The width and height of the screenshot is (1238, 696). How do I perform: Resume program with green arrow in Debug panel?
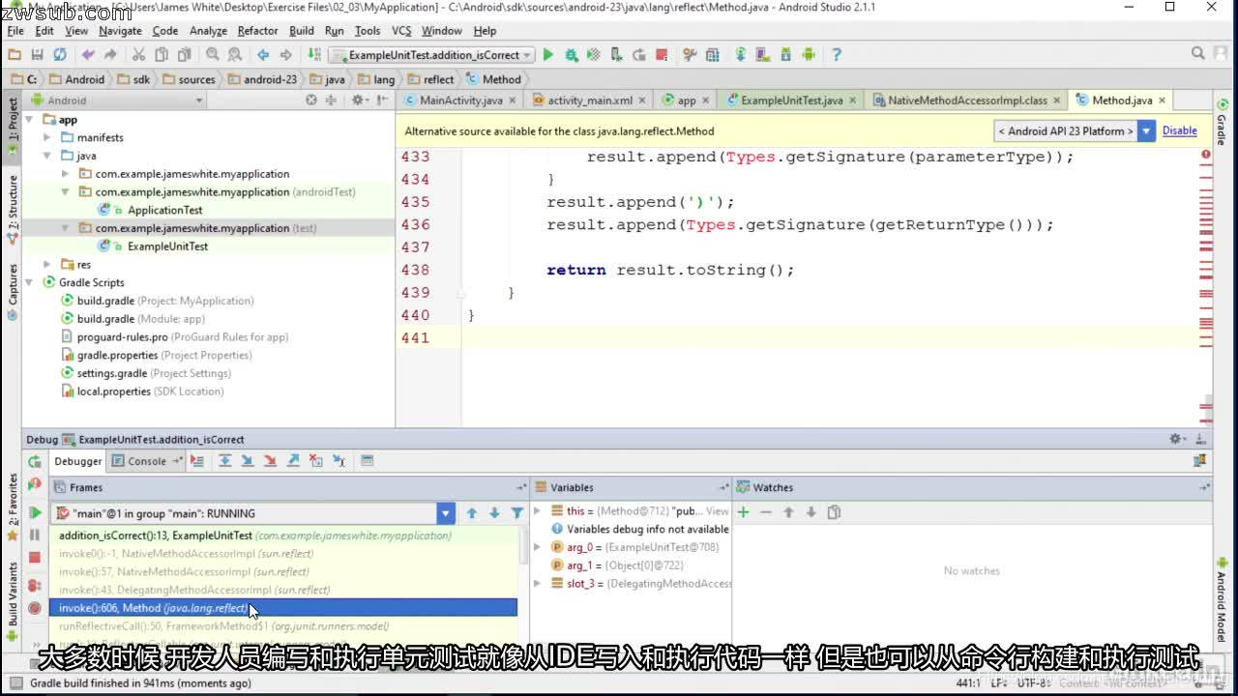[x=35, y=512]
